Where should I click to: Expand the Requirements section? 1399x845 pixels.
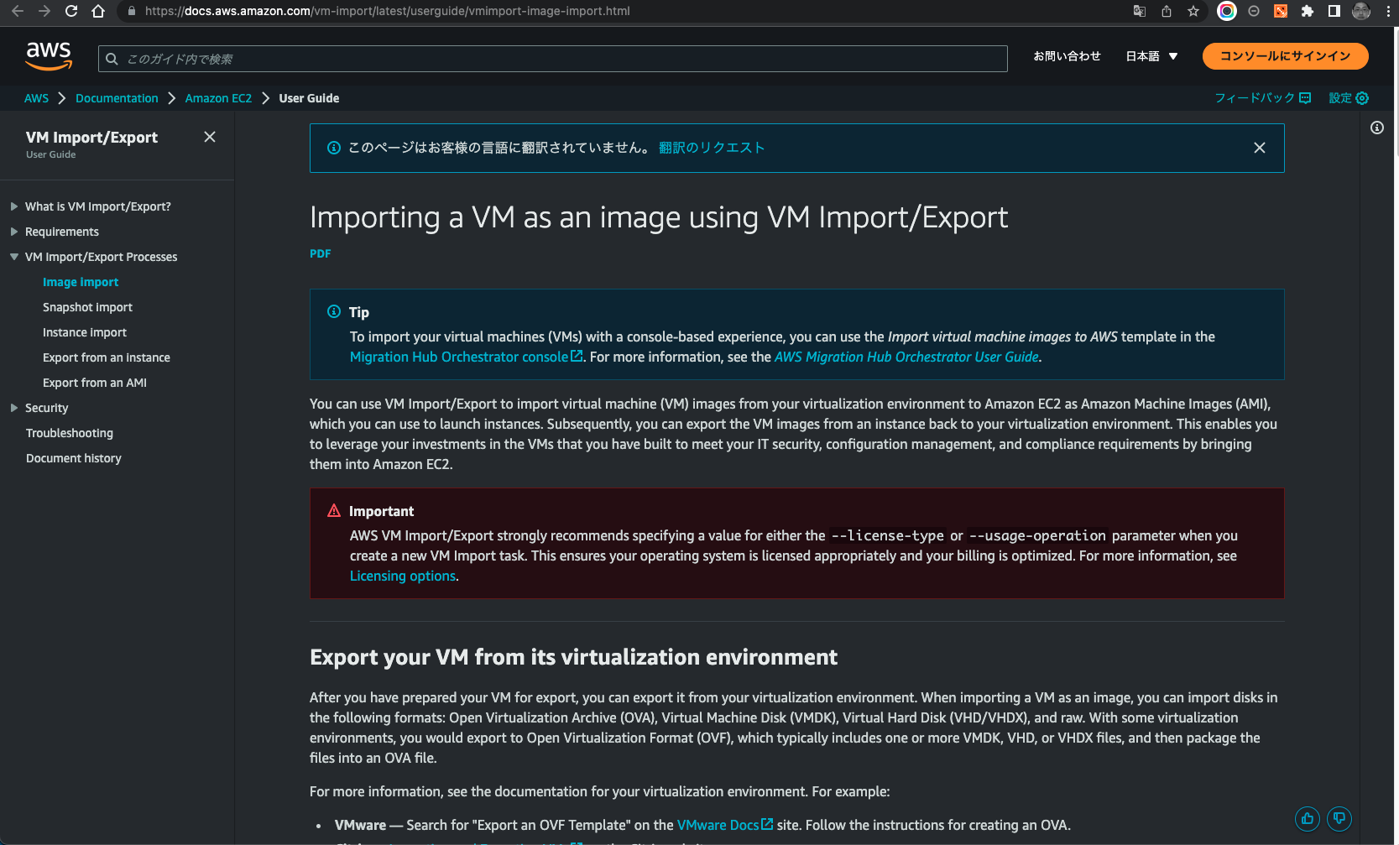click(x=14, y=232)
